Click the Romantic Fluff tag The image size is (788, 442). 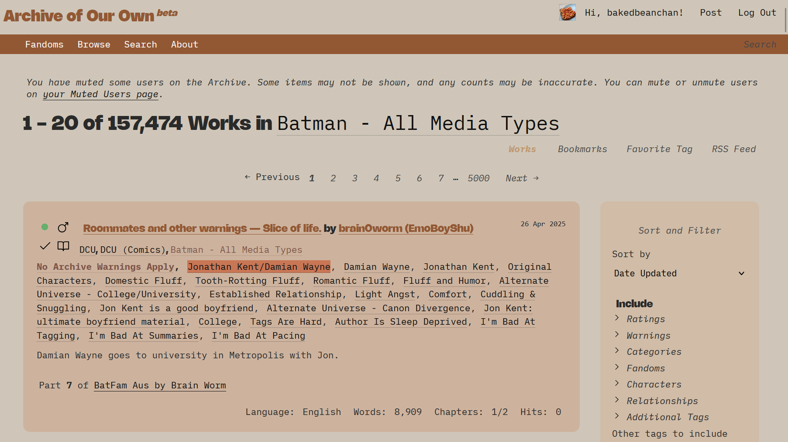(352, 281)
